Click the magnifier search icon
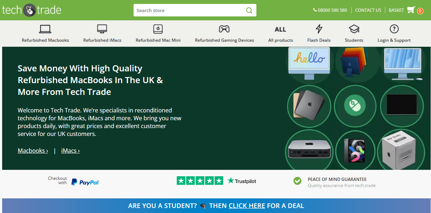Viewport: 431px width, 213px height. point(249,10)
